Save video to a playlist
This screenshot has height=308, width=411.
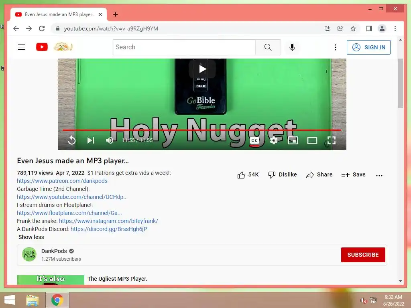click(x=353, y=175)
